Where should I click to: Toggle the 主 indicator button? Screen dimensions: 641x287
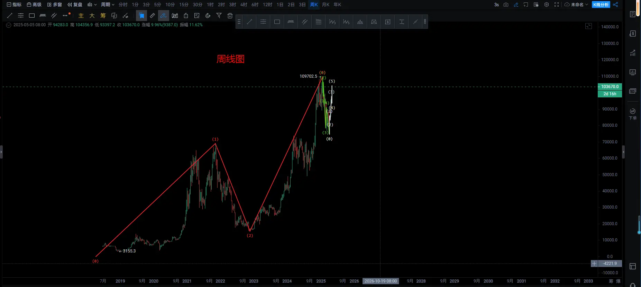(x=81, y=16)
